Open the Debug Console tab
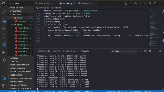 (70, 51)
